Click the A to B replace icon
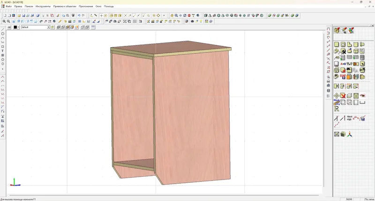 pyautogui.click(x=343, y=64)
